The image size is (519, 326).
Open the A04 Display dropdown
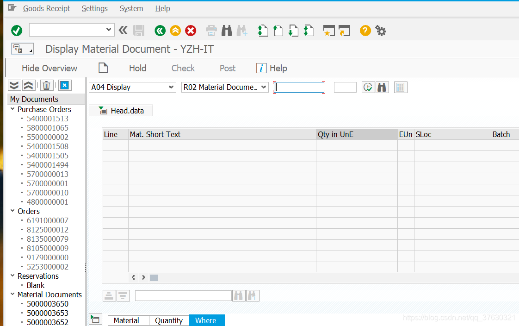171,87
